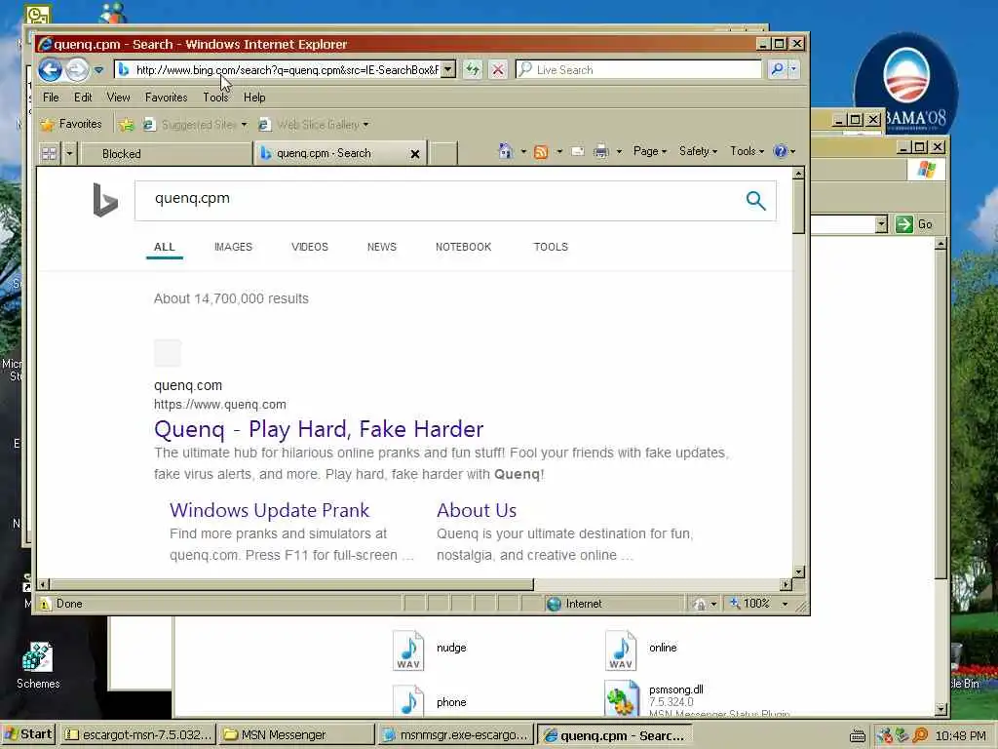
Task: Open the About Us link
Action: (476, 510)
